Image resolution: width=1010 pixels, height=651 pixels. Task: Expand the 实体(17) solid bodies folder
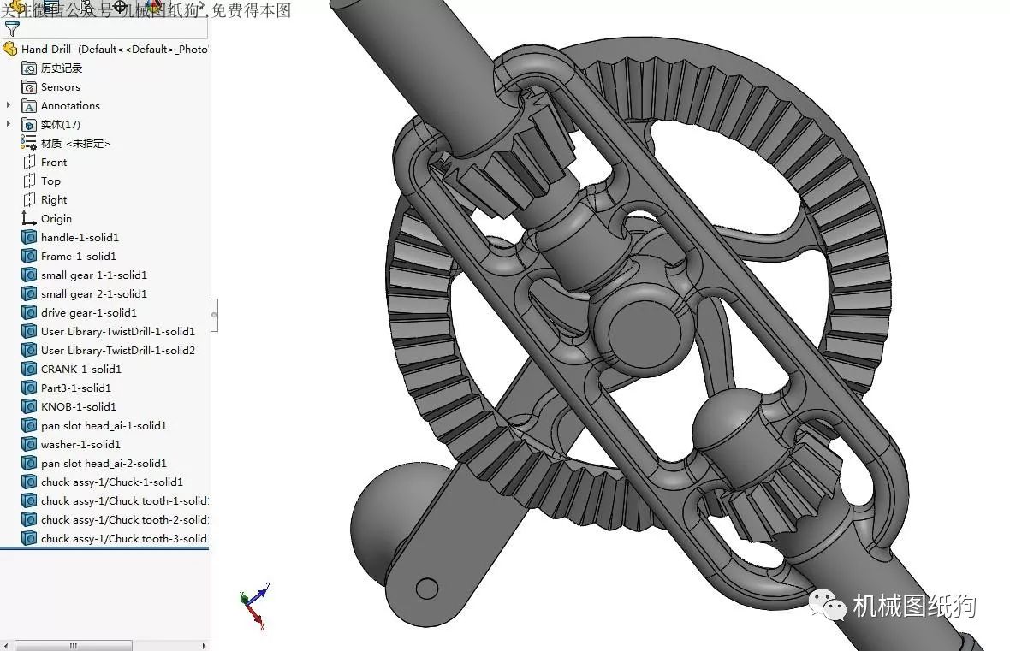9,124
